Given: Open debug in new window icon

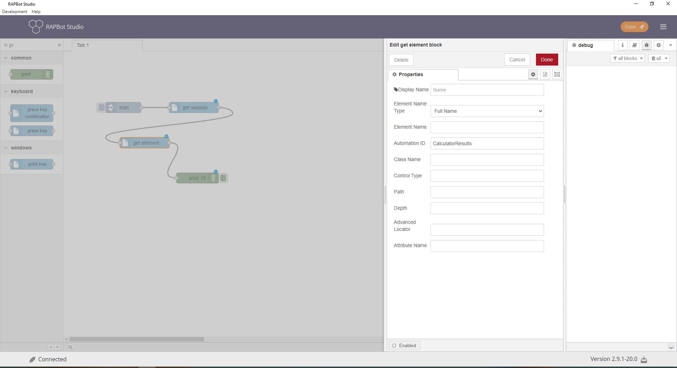Looking at the screenshot, I should 671,347.
